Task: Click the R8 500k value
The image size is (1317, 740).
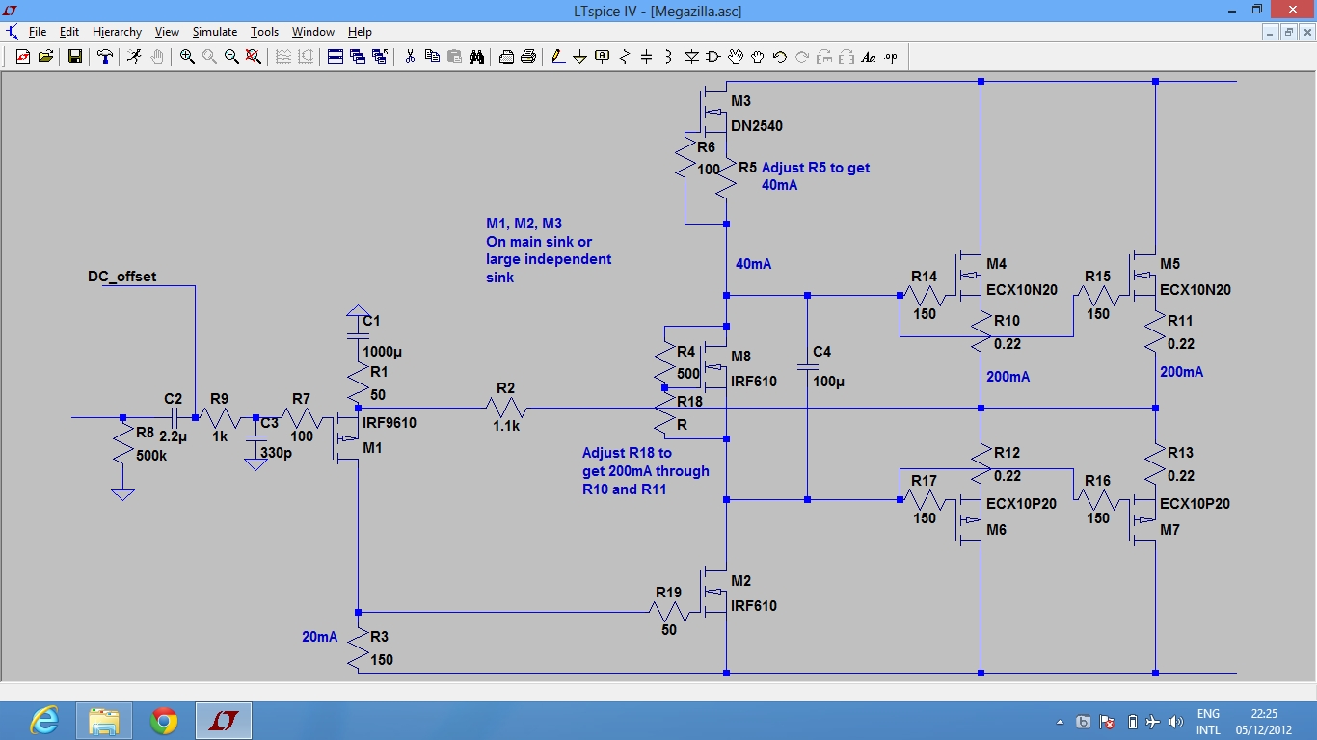Action: pyautogui.click(x=151, y=456)
